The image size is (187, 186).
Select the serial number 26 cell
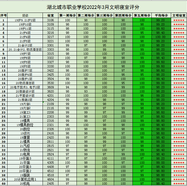tap(4, 125)
